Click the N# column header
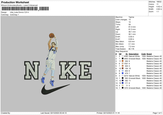Viewport: 163px width, 115px height. click(x=120, y=54)
